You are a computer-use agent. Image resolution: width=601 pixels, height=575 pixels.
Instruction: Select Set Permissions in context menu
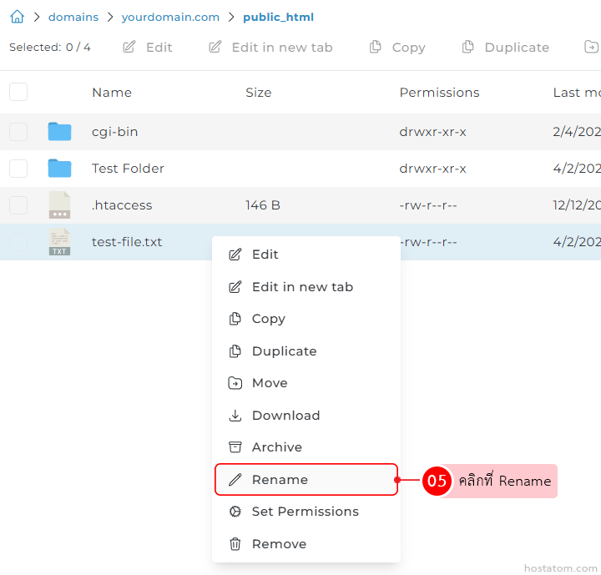click(x=306, y=512)
